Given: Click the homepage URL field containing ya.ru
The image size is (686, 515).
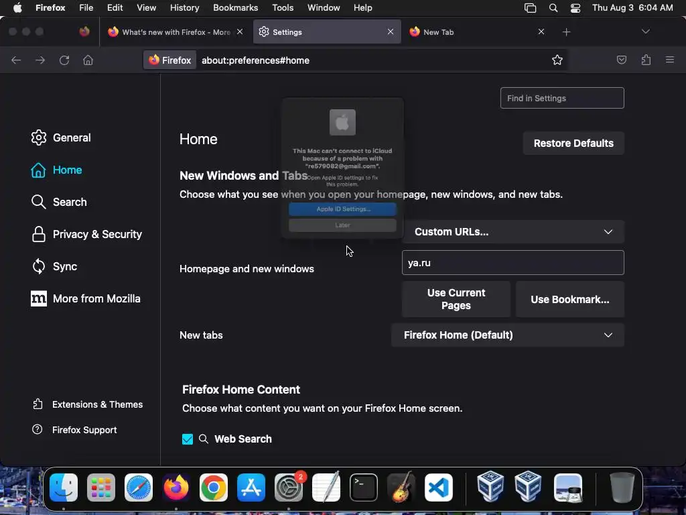Looking at the screenshot, I should coord(512,263).
